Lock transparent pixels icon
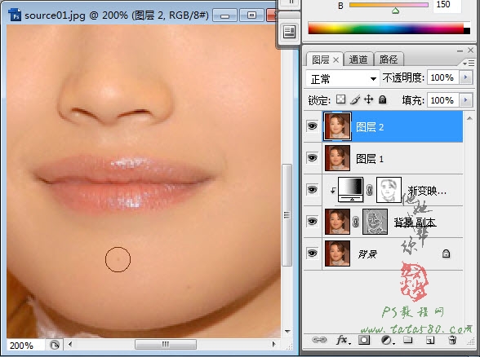Screen dimensions: 480x357 tap(340, 99)
